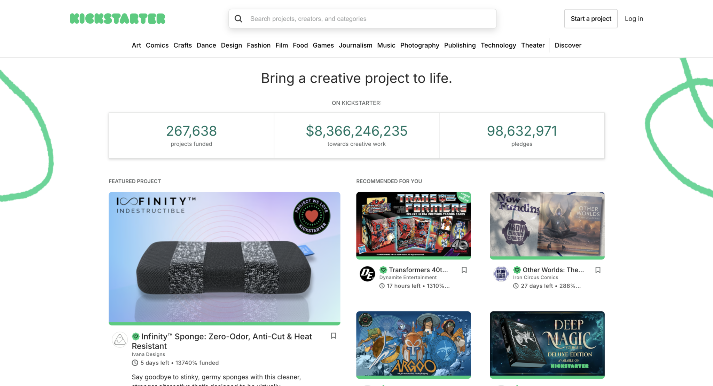
Task: Browse the Games category
Action: click(x=323, y=45)
